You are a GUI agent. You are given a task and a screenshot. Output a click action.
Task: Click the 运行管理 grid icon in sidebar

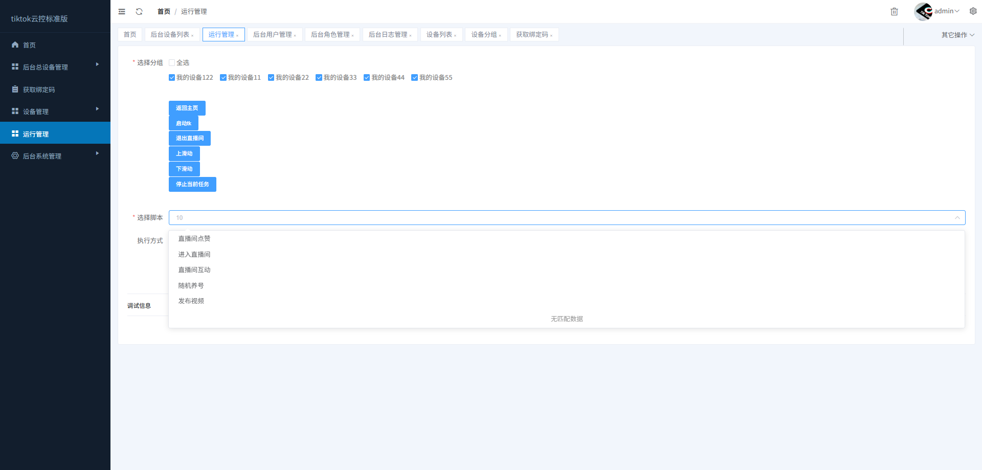pyautogui.click(x=15, y=133)
